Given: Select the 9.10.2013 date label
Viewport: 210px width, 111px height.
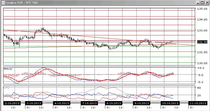Looking at the screenshot, I should click(x=142, y=103).
